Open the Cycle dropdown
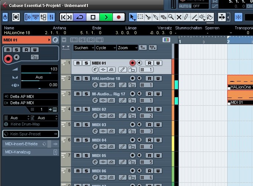The height and width of the screenshot is (186, 253). click(x=106, y=48)
